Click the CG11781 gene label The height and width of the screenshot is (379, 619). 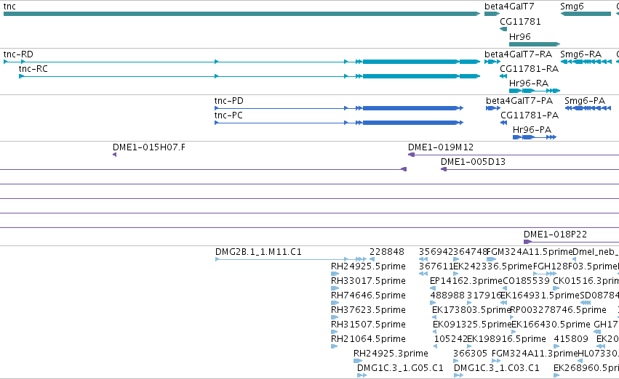[520, 21]
